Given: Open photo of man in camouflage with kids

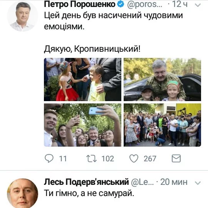Looking at the screenshot, I should 163,79.
